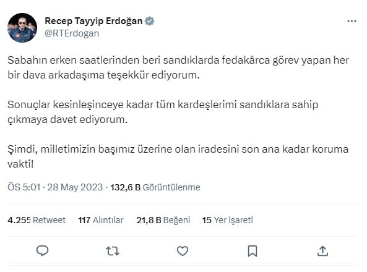Open Recep Tayyip Erdoğan display name
Image resolution: width=367 pixels, height=272 pixels.
click(x=93, y=21)
